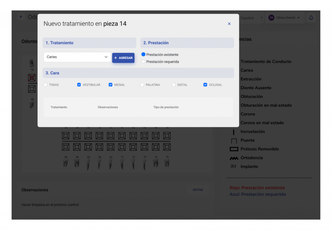Click the Tratamiento column header
The width and height of the screenshot is (332, 230).
tap(59, 107)
